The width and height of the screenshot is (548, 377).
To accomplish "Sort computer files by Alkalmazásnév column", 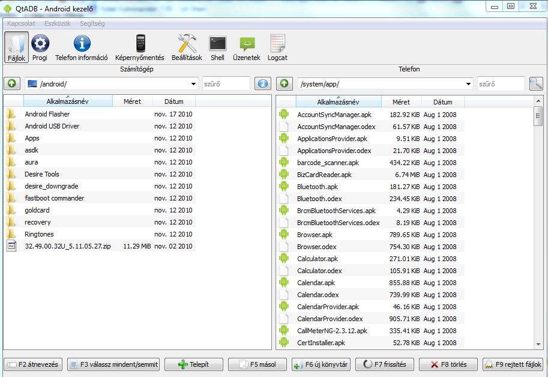I will 68,101.
